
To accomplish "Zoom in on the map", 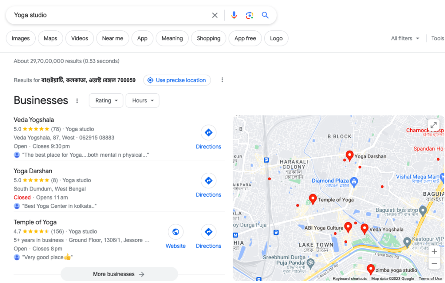I will point(434,252).
